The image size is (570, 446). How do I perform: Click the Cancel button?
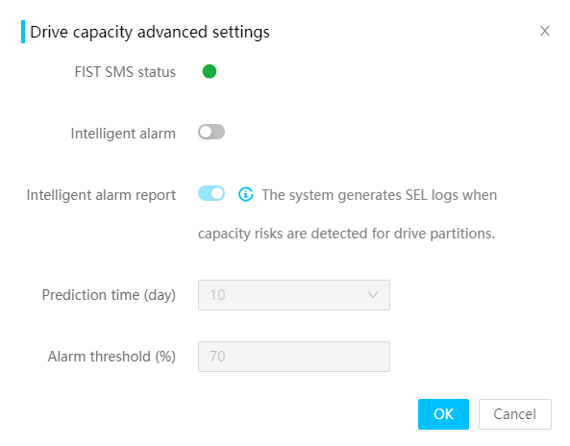point(515,414)
